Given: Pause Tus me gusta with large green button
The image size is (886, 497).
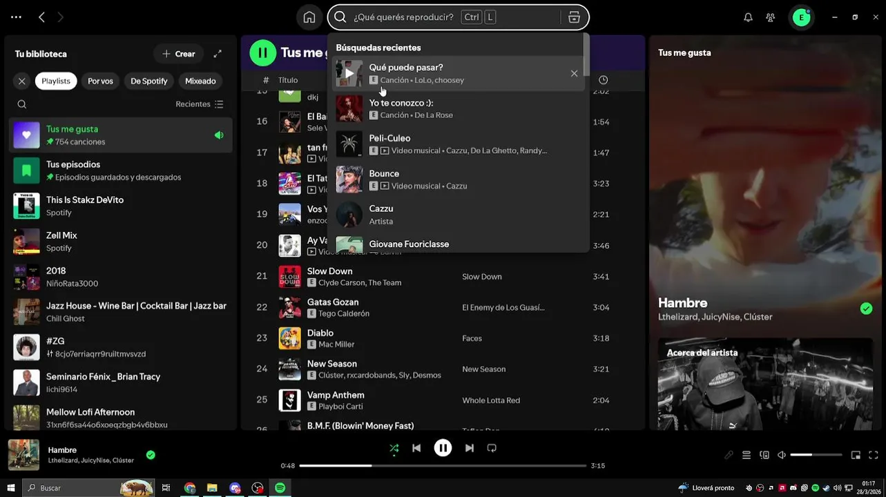Looking at the screenshot, I should click(x=262, y=52).
